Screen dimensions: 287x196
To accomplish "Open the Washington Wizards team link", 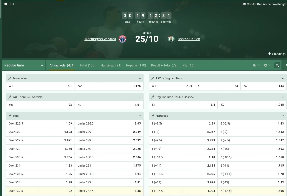I will point(100,39).
